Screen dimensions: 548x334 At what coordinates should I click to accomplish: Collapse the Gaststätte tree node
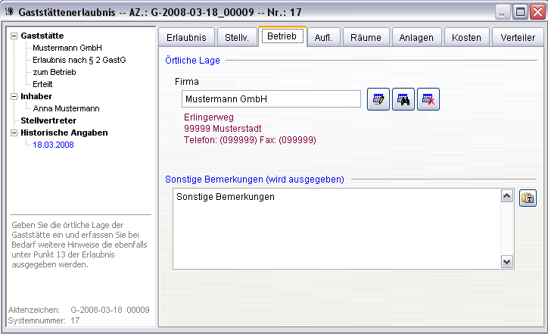point(14,36)
